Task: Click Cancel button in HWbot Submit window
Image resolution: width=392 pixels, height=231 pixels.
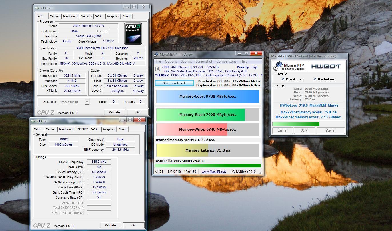Action: [331, 130]
